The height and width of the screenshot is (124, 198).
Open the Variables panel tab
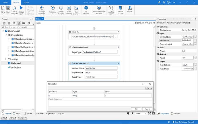pyautogui.click(x=40, y=114)
